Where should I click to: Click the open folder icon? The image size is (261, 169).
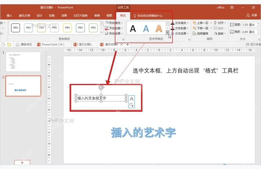9,45
